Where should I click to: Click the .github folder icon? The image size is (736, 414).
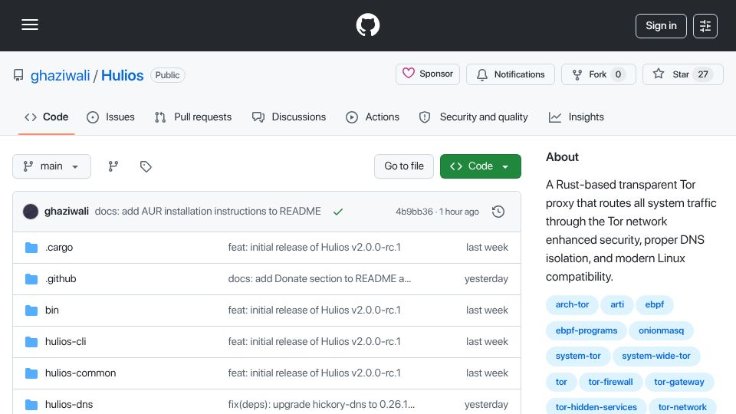(x=31, y=279)
